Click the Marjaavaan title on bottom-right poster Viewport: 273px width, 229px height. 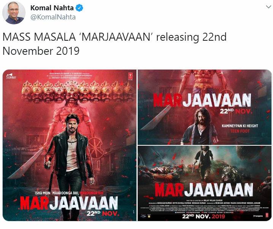pos(204,190)
